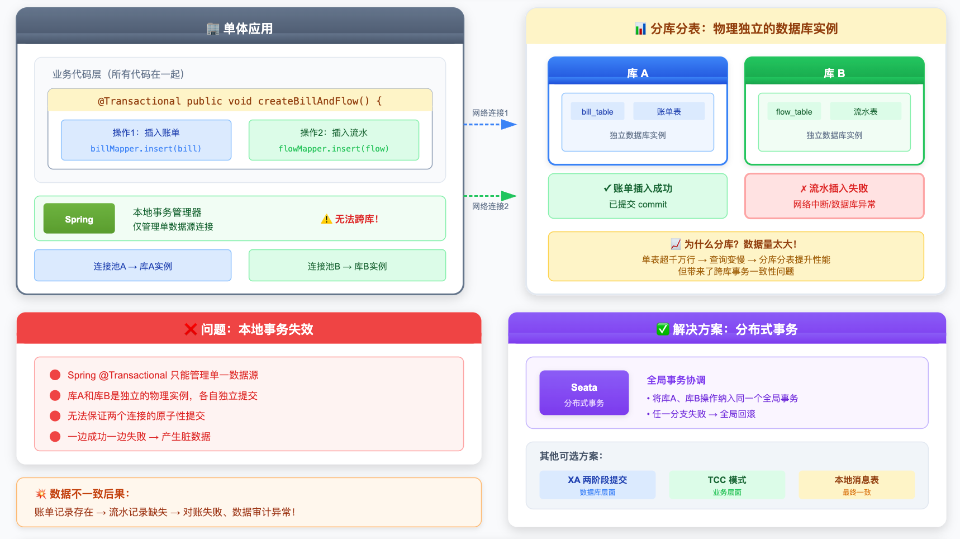The width and height of the screenshot is (960, 539).
Task: Click the bill_table tag in 库 A
Action: click(597, 112)
